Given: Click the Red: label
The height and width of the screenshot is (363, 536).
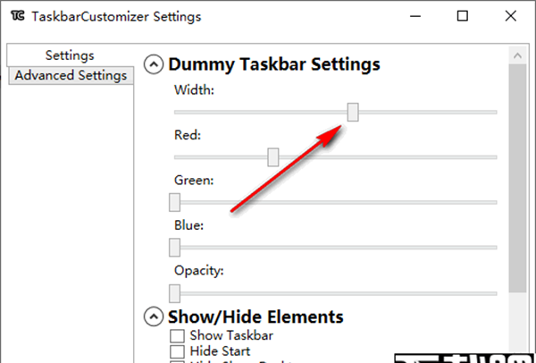Looking at the screenshot, I should tap(188, 135).
